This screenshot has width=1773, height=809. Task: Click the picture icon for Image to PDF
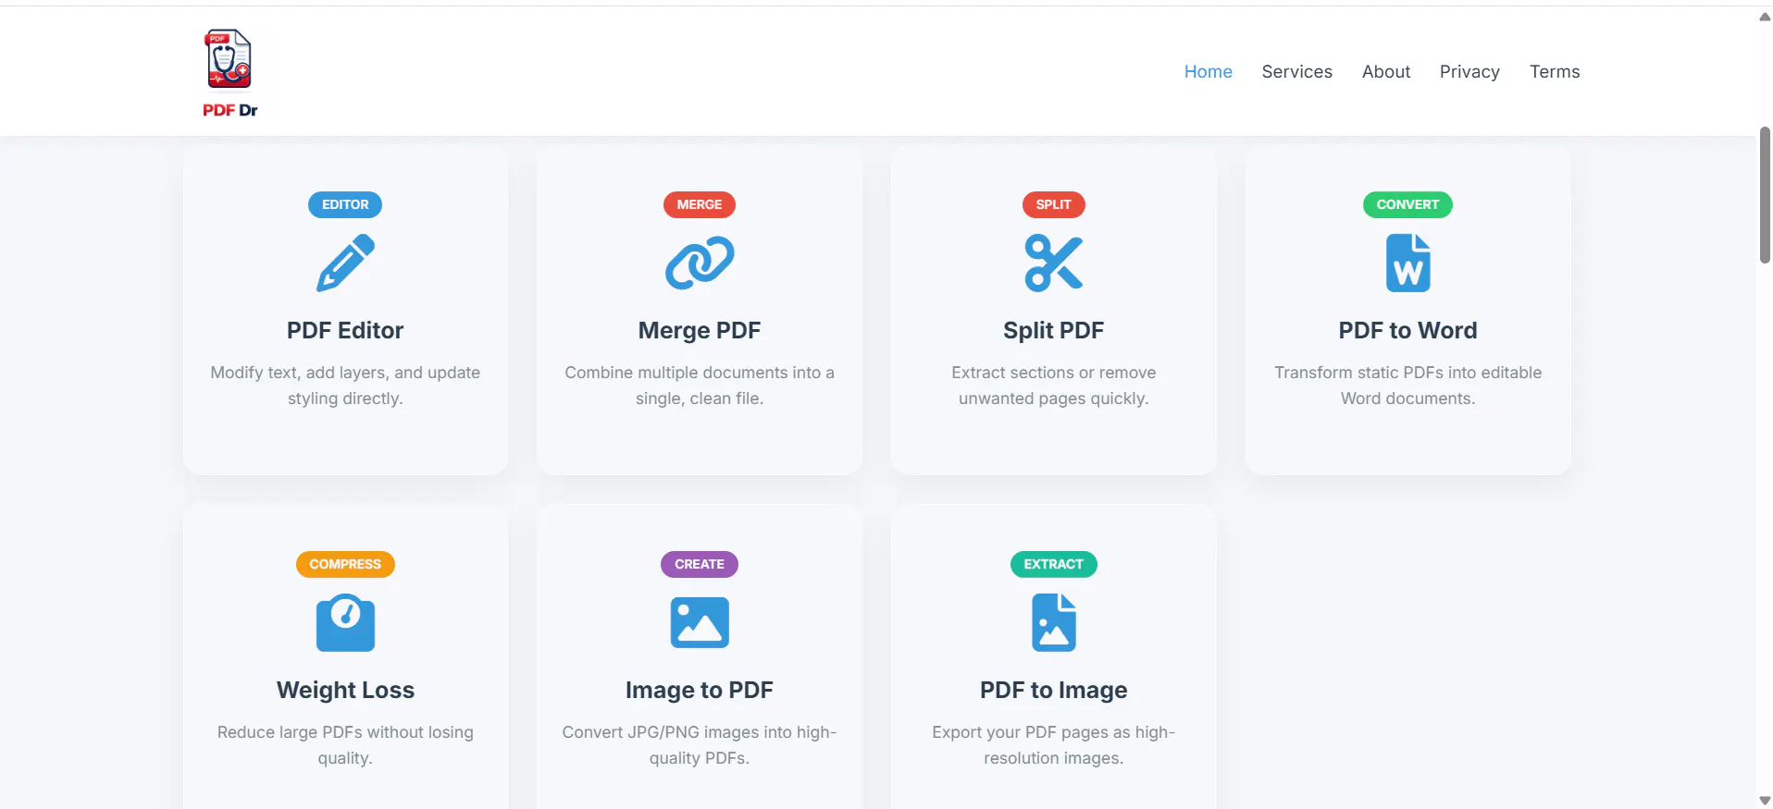[700, 622]
